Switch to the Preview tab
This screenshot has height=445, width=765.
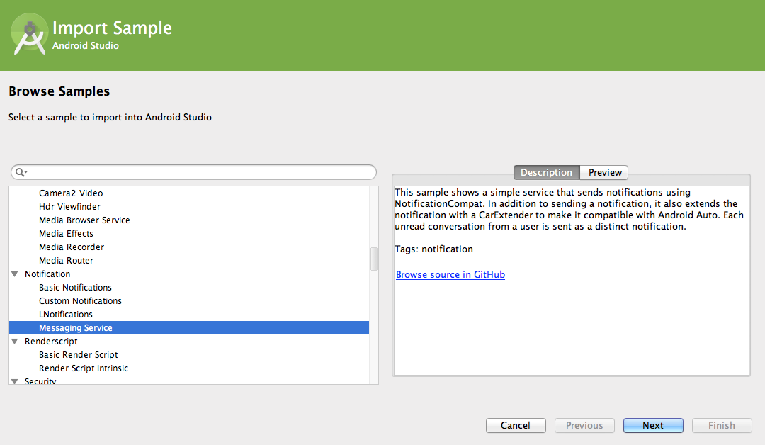coord(605,172)
